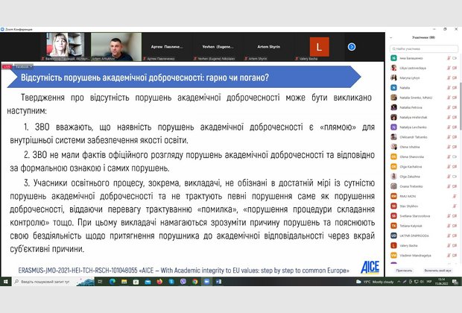Click the red LIVE indicator
This screenshot has width=462, height=313.
pos(7,66)
